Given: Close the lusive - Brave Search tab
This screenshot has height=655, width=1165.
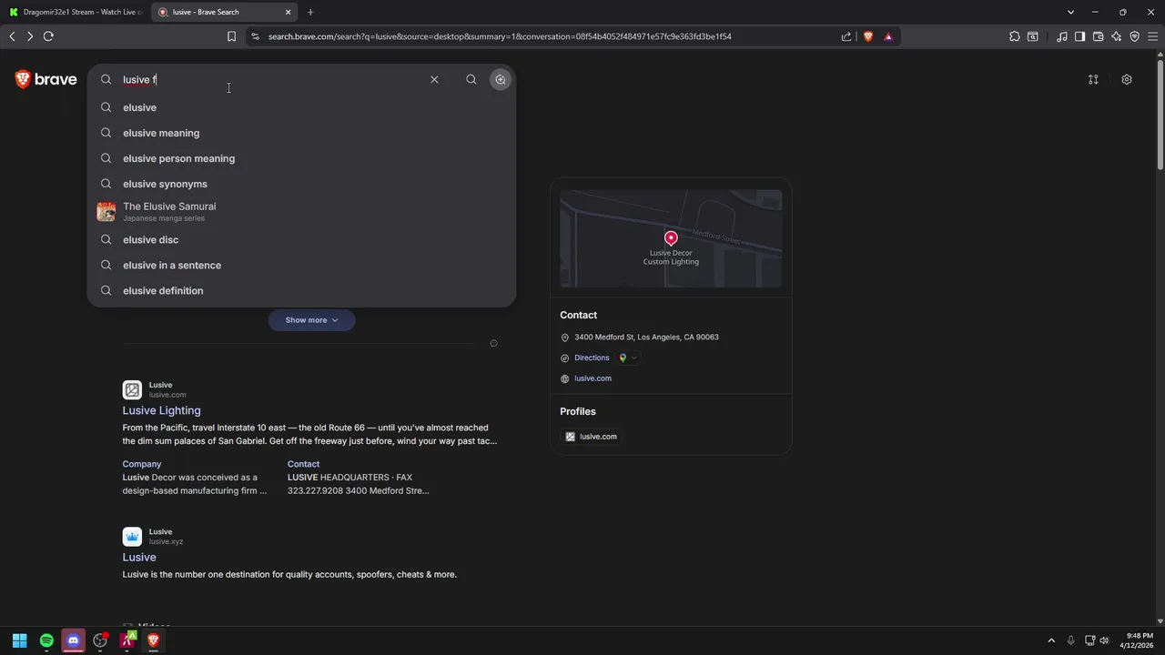Looking at the screenshot, I should (289, 12).
